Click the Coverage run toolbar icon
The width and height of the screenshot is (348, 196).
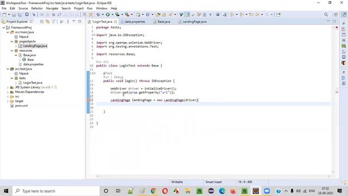[x=117, y=15]
